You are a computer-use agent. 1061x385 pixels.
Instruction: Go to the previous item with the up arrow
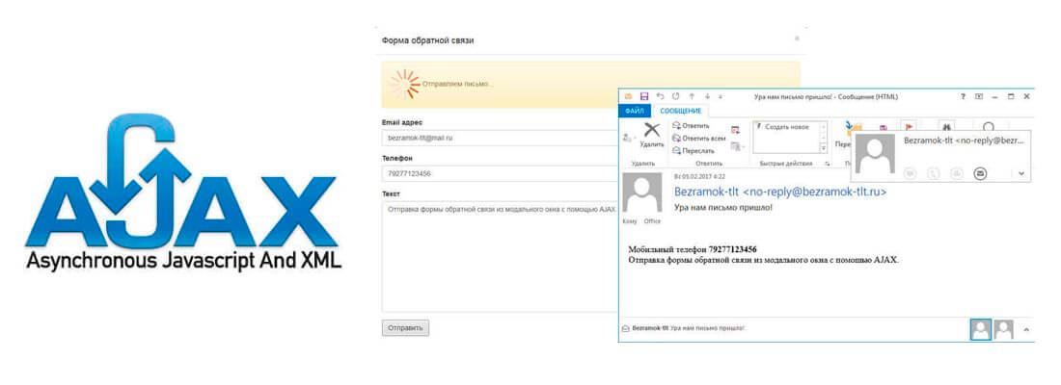(x=692, y=96)
